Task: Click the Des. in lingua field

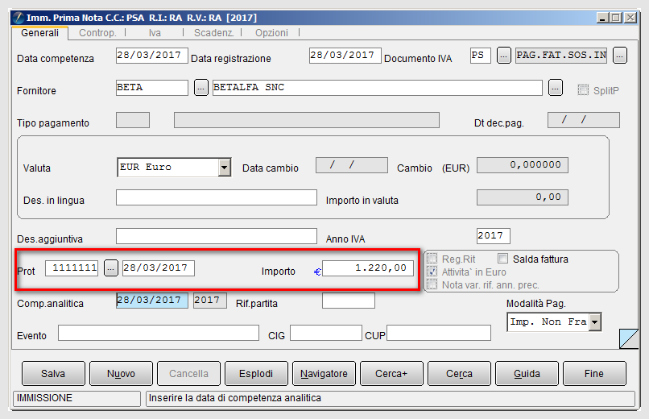Action: (x=217, y=197)
